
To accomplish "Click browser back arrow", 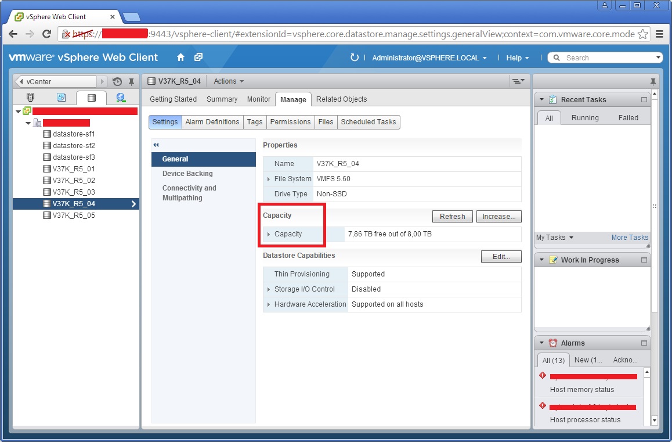I will click(13, 34).
